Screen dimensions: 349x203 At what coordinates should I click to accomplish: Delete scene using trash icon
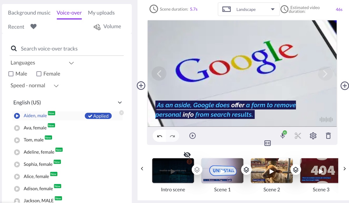pyautogui.click(x=328, y=136)
